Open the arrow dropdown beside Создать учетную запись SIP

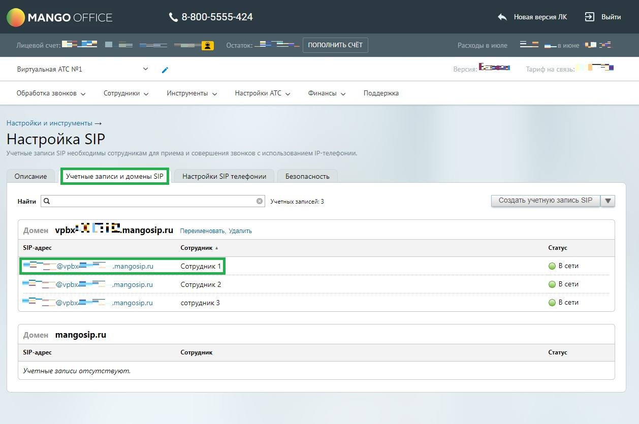pos(608,201)
